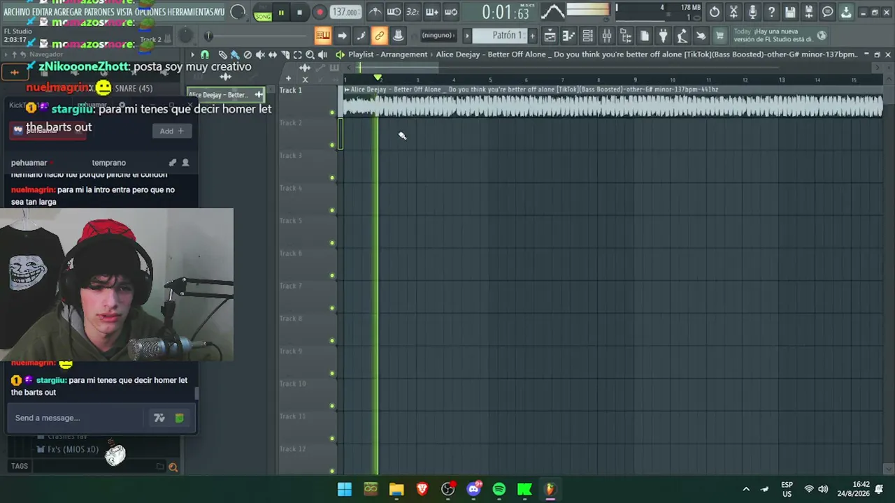Open the ARCHIVO menu
Image resolution: width=895 pixels, height=503 pixels.
coord(17,12)
